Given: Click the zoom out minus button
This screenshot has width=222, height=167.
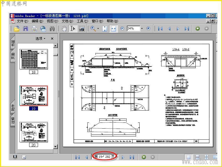Looking at the screenshot, I should pyautogui.click(x=122, y=29).
